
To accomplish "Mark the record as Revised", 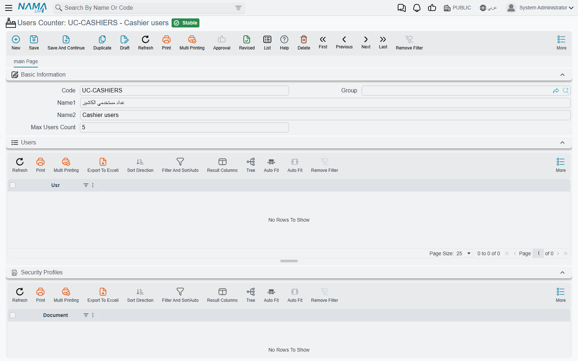I will 247,43.
